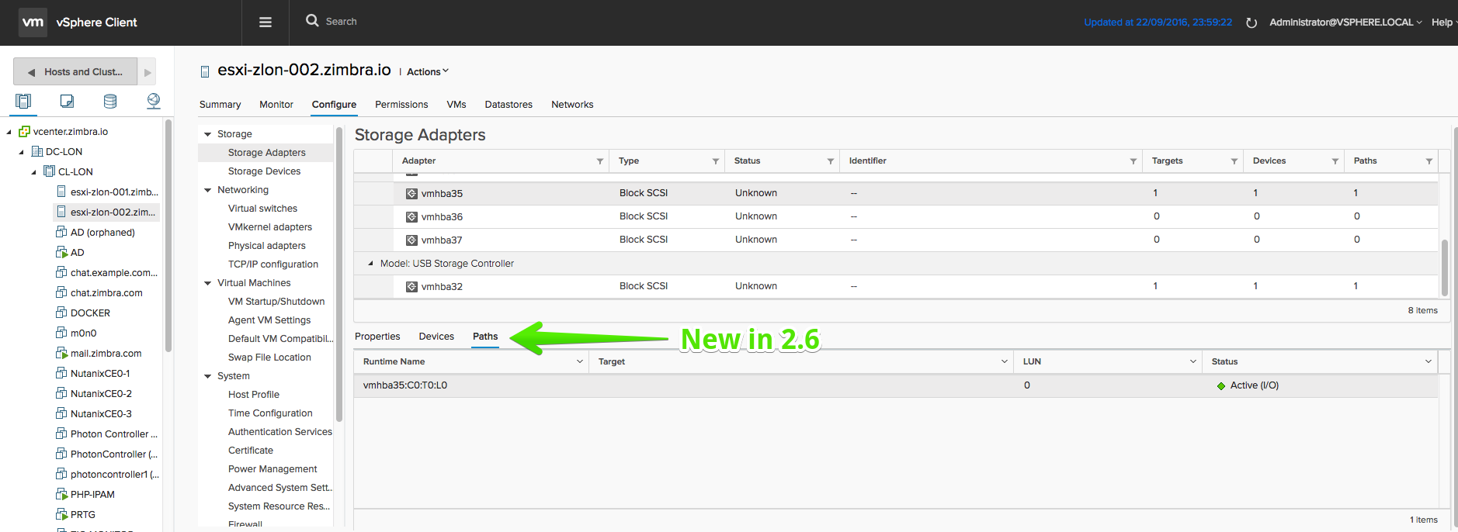Click the adapters table vertical scrollbar
Screen dimensions: 1458x532
(x=1445, y=268)
